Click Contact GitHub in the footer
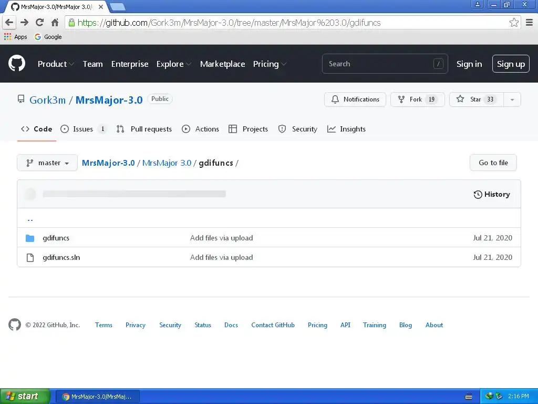Image resolution: width=538 pixels, height=404 pixels. click(273, 325)
